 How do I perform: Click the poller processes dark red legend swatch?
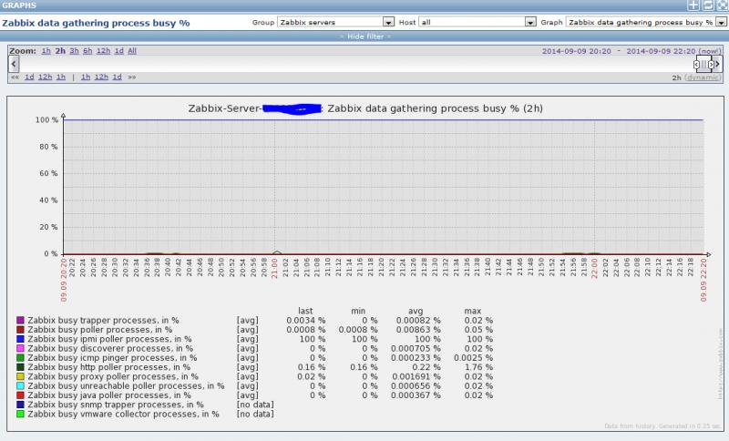[20, 330]
